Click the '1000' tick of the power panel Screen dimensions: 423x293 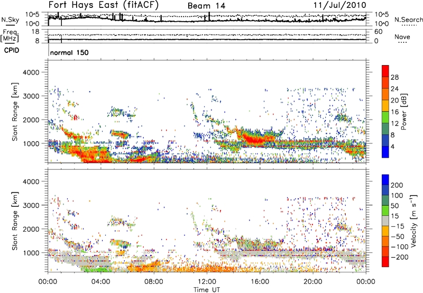[x=31, y=143]
